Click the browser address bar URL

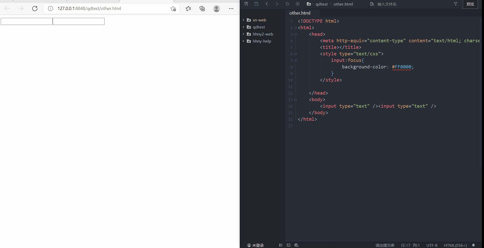[x=89, y=9]
